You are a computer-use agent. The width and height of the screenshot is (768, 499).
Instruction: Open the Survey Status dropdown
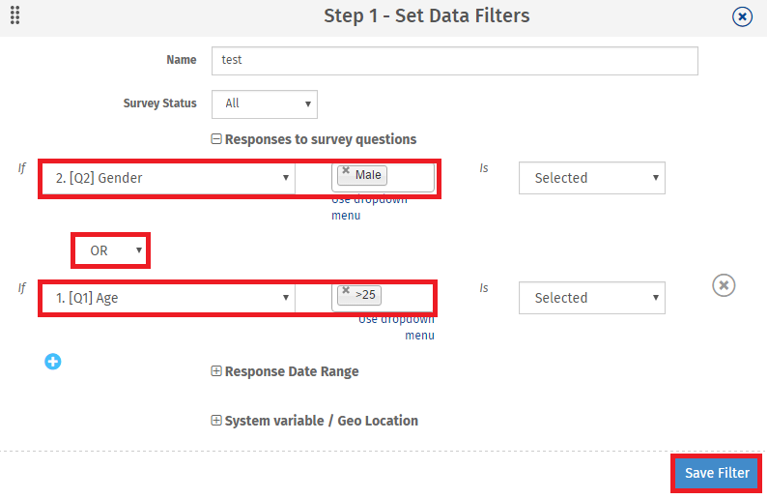click(264, 103)
